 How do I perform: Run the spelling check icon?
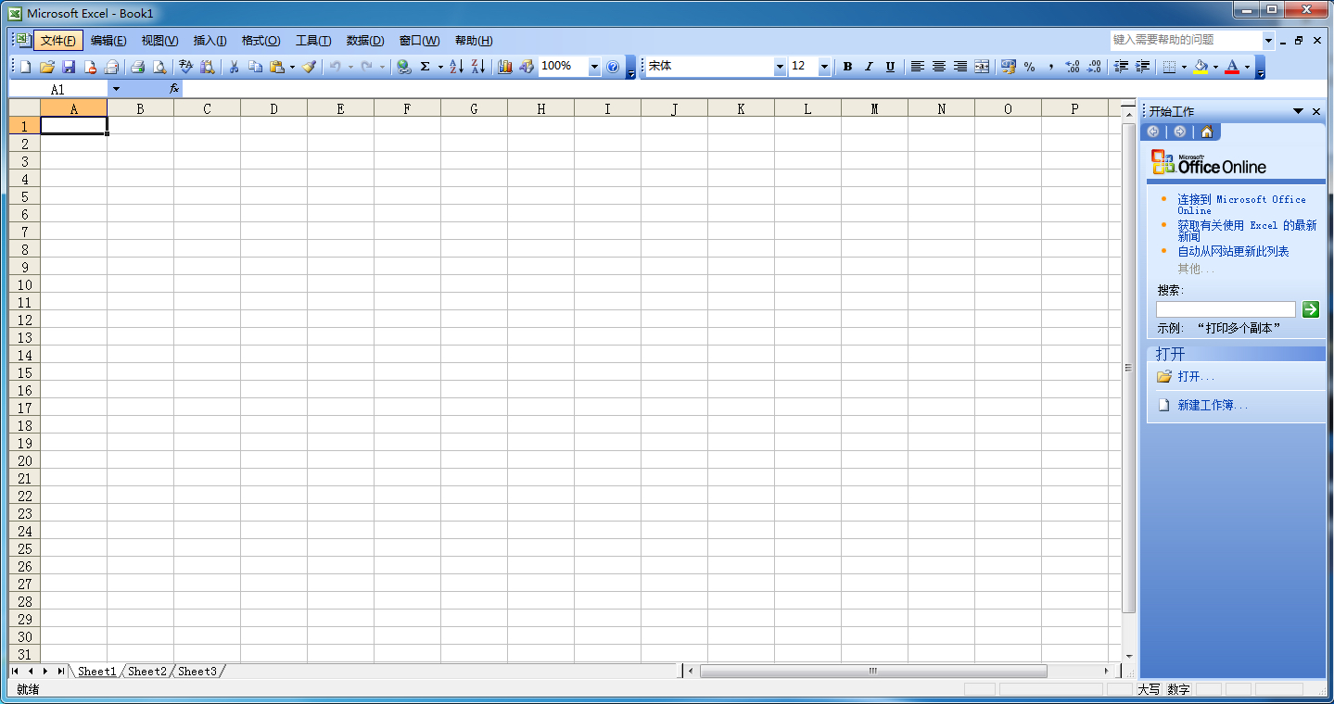coord(185,67)
